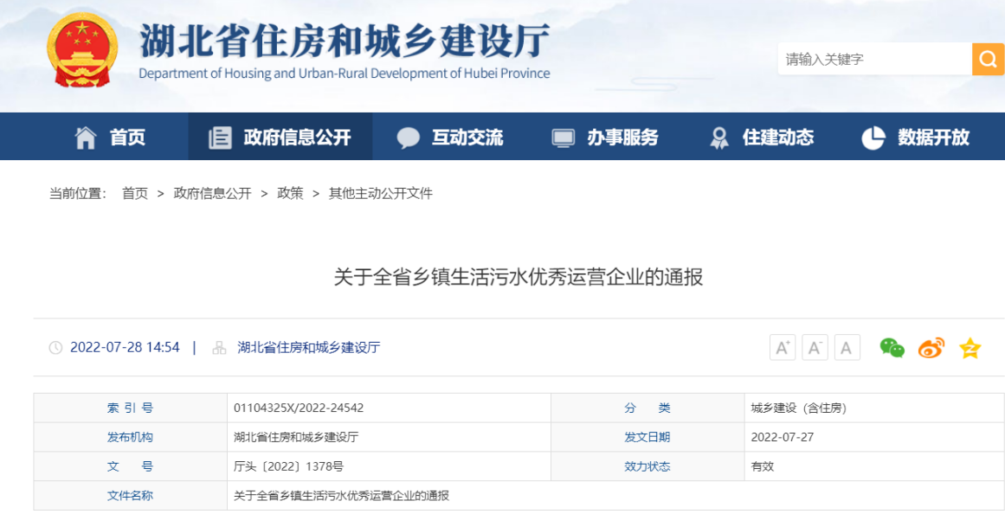Click the 发布机构 value in the table
This screenshot has height=514, width=1005.
296,437
